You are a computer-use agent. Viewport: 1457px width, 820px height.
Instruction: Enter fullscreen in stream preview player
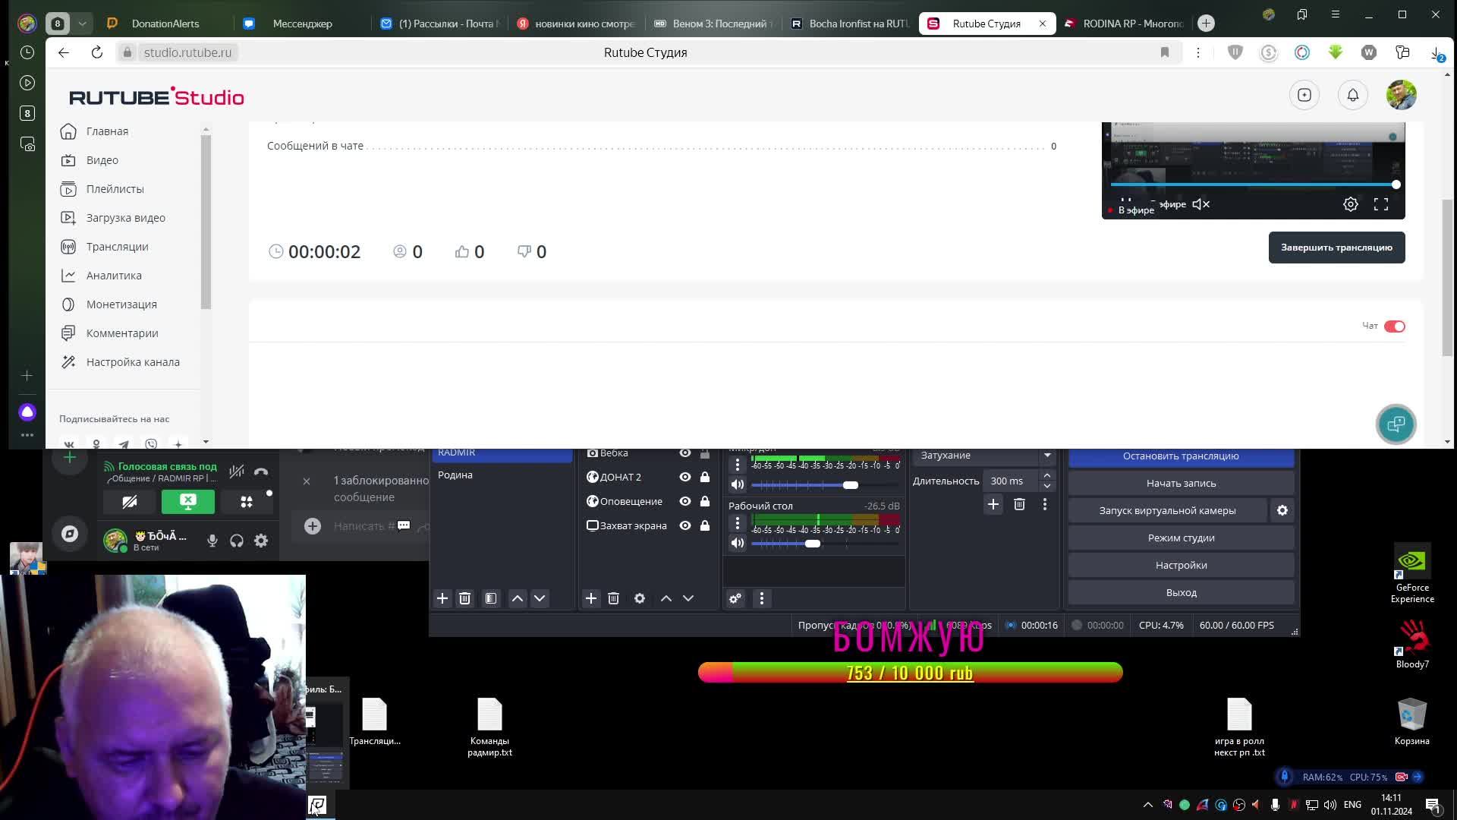[x=1380, y=204]
